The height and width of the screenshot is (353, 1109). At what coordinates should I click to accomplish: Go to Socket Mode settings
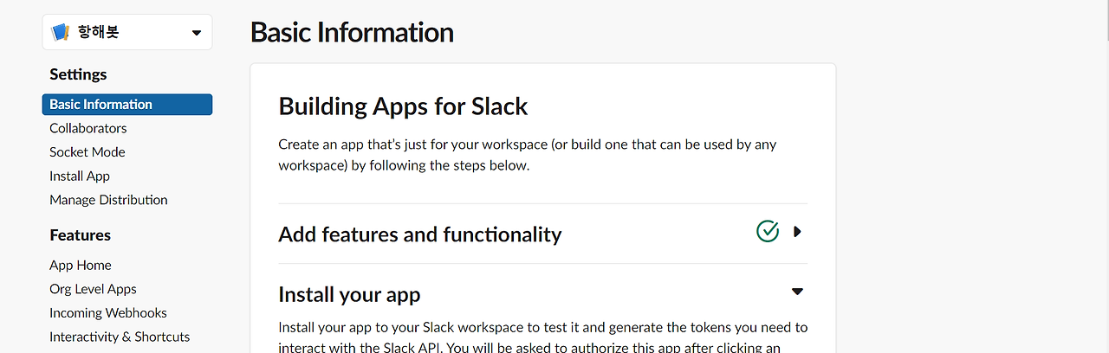(88, 152)
